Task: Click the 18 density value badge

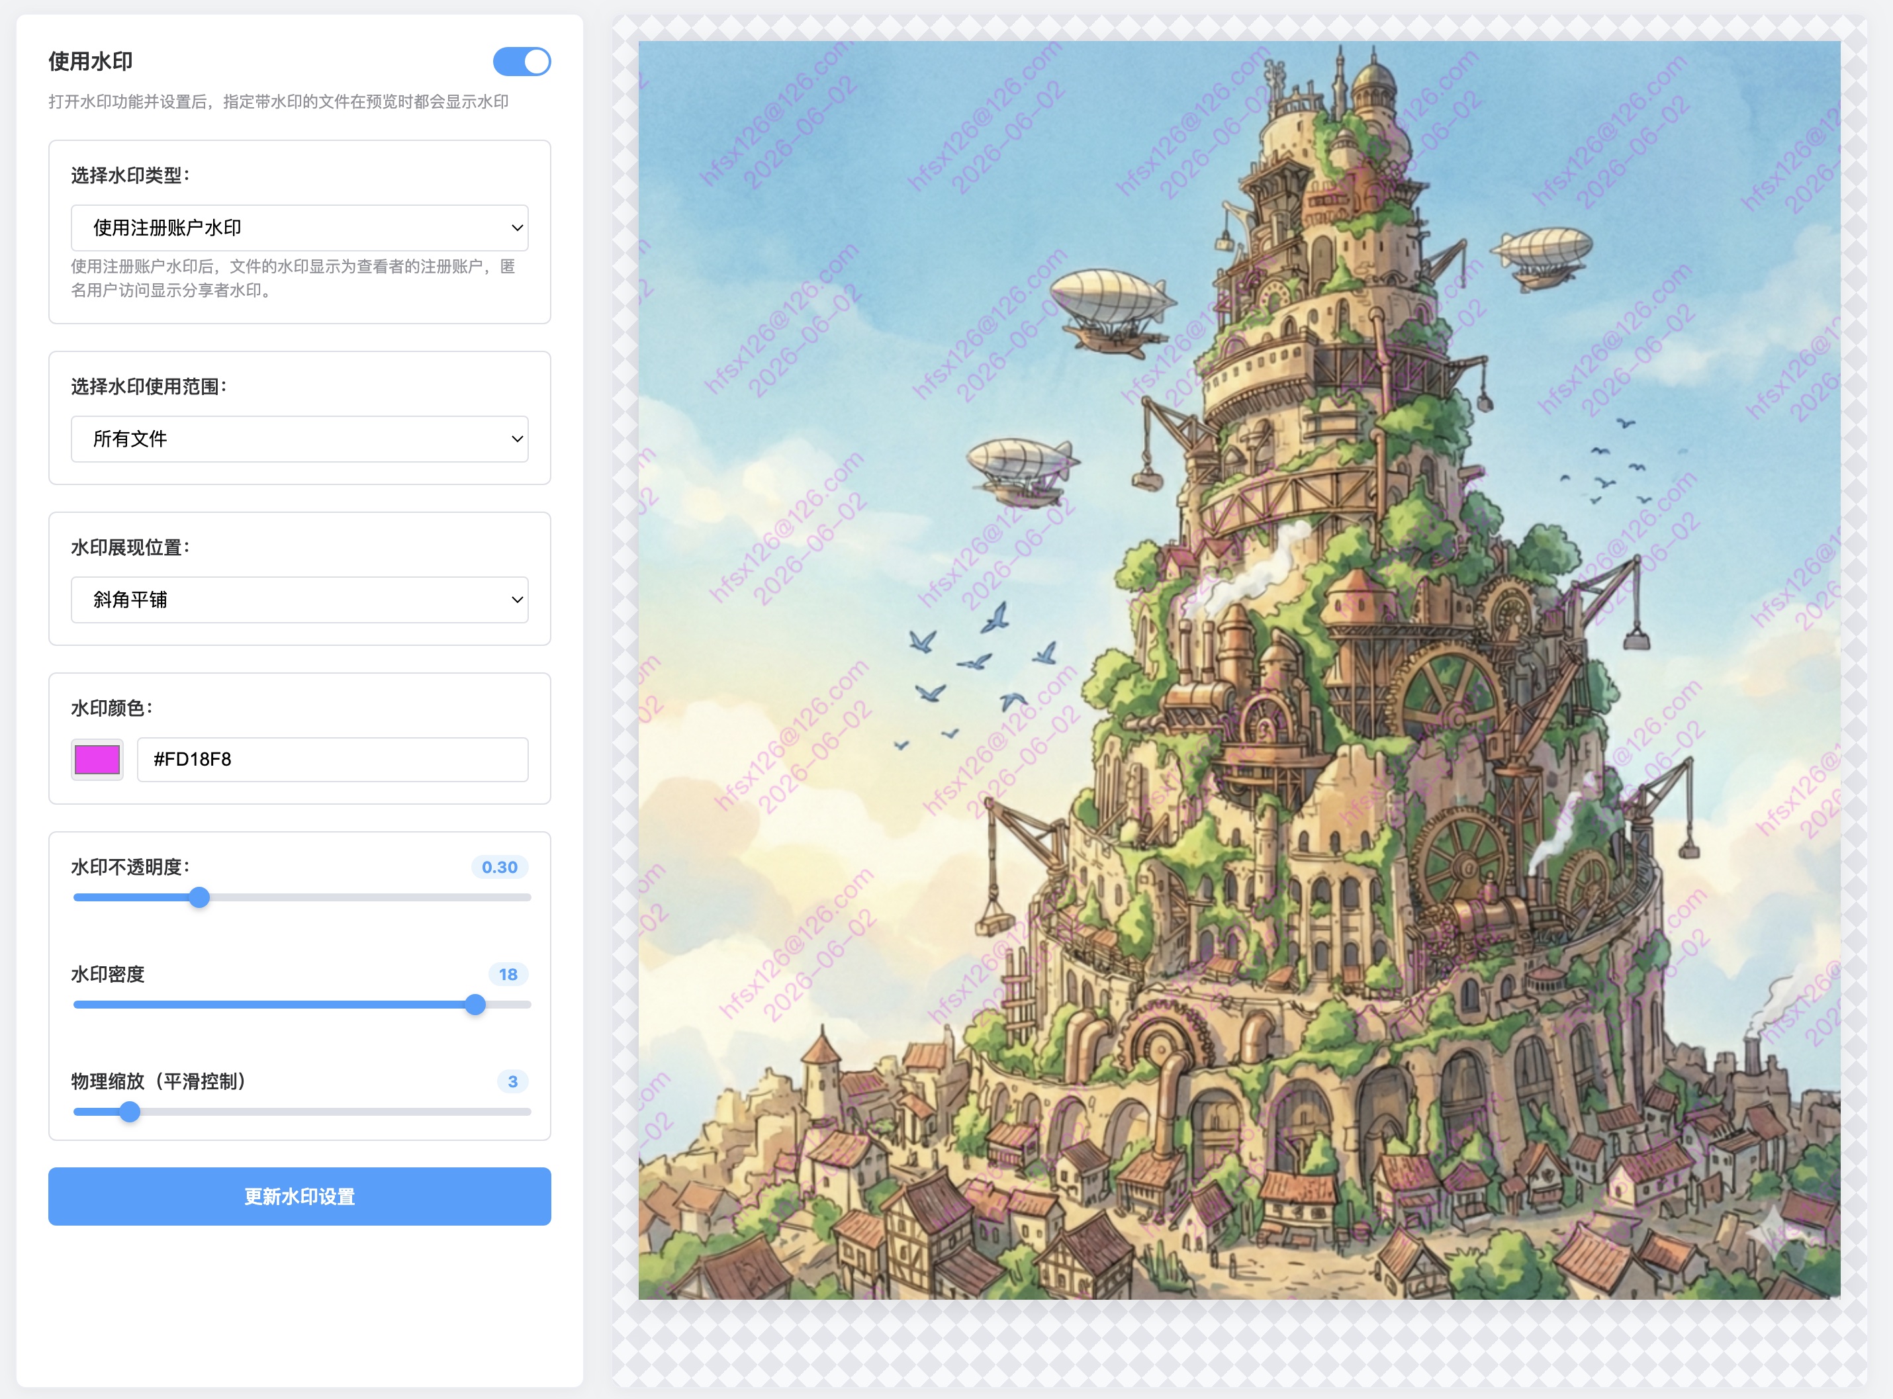Action: 508,975
